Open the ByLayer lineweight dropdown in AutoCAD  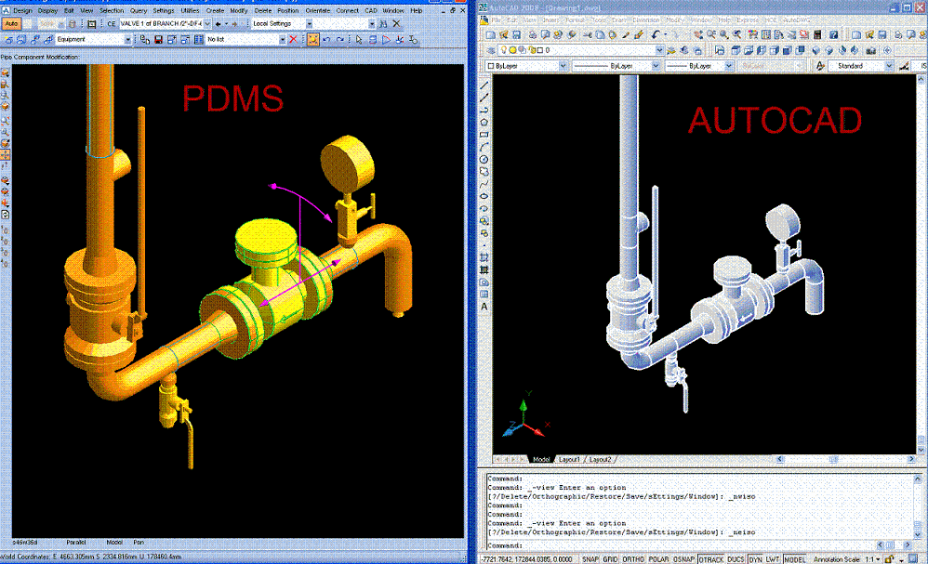729,66
